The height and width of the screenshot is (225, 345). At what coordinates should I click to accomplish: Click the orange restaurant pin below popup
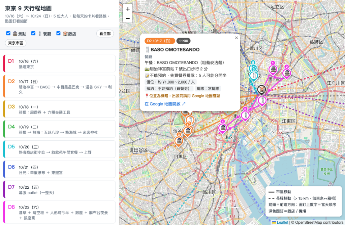[x=190, y=120]
